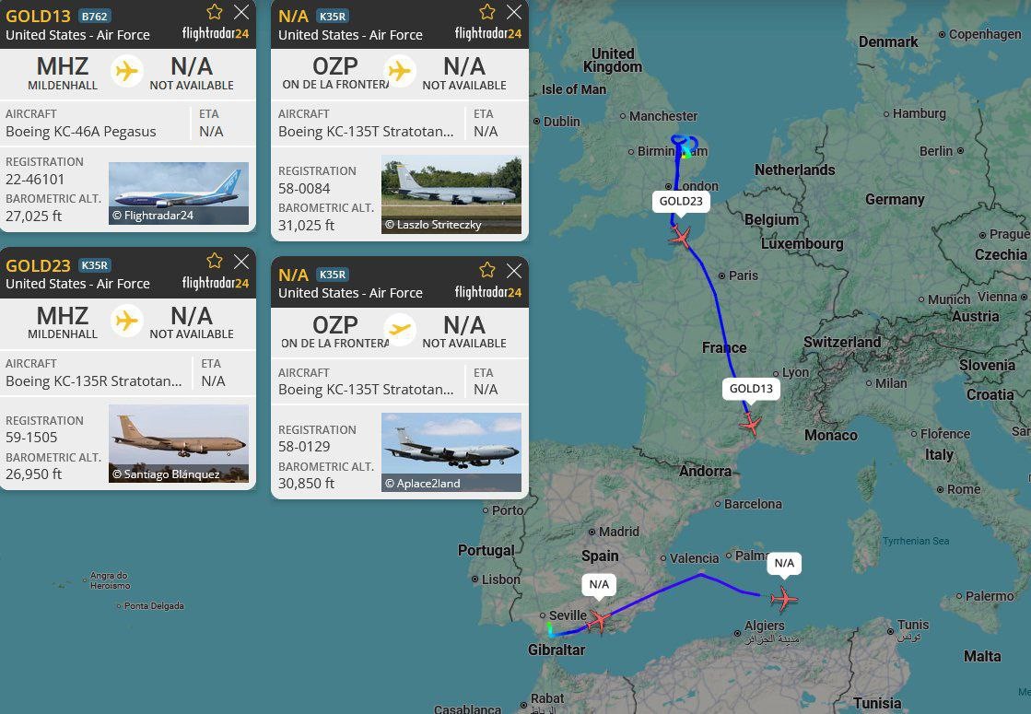1031x714 pixels.
Task: Click the flightradar24 logo on GOLD13 card
Action: pos(215,33)
